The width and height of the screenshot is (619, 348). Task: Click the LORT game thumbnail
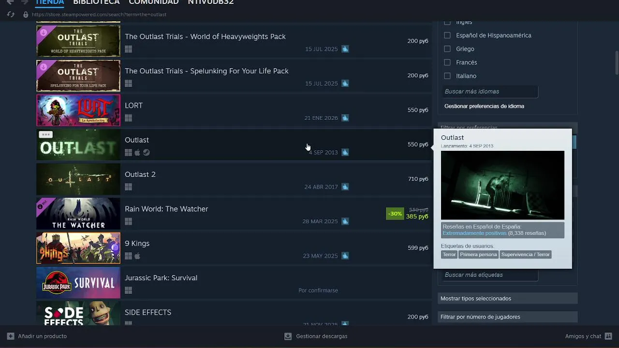(78, 110)
